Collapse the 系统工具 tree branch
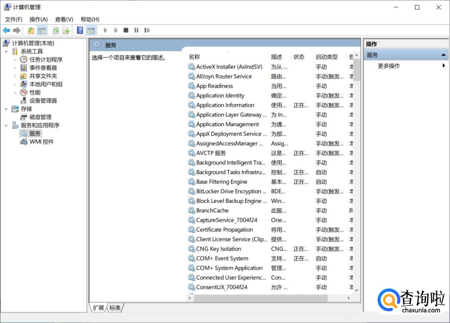 [6, 52]
